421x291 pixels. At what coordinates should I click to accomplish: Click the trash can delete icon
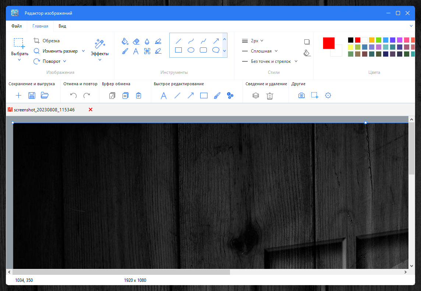(x=270, y=96)
